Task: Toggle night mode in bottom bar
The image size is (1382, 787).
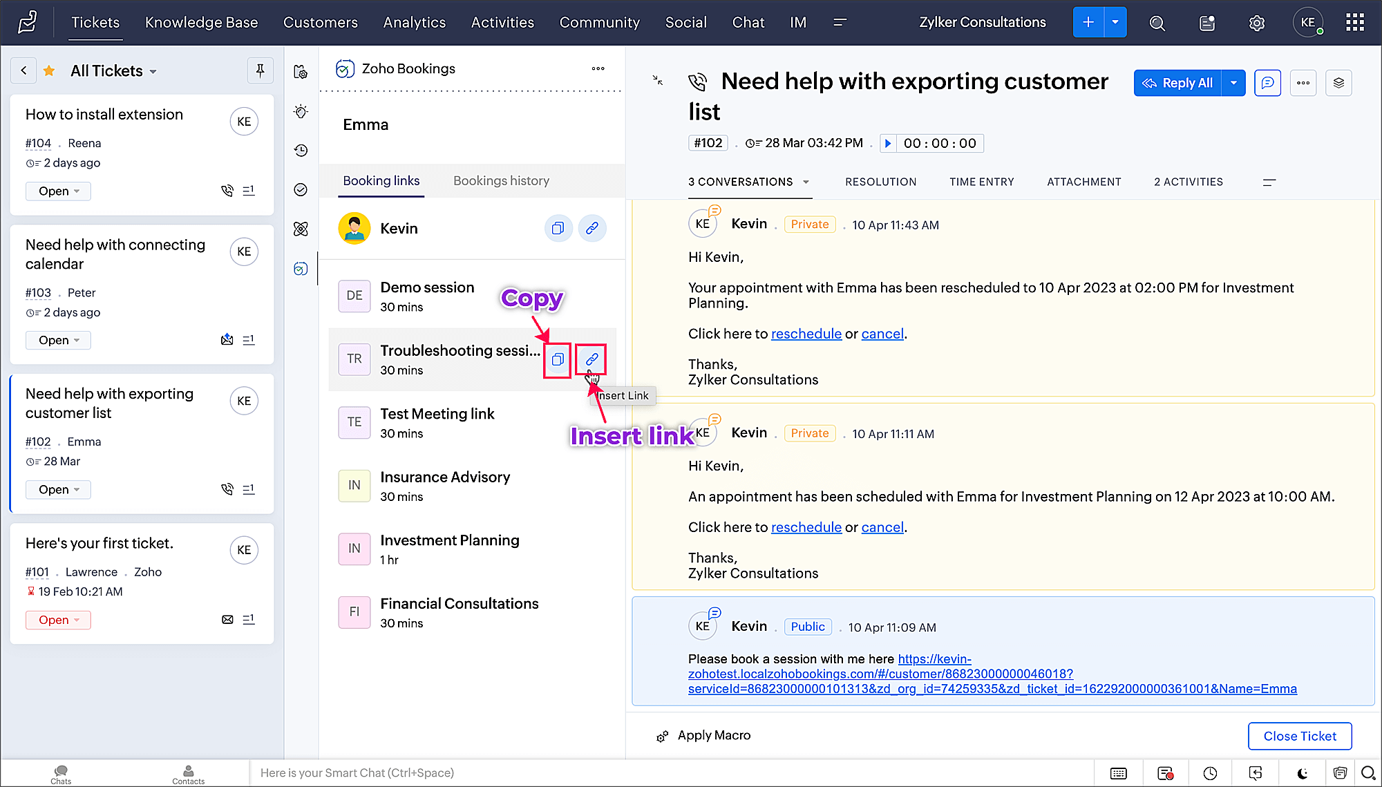Action: click(x=1303, y=772)
